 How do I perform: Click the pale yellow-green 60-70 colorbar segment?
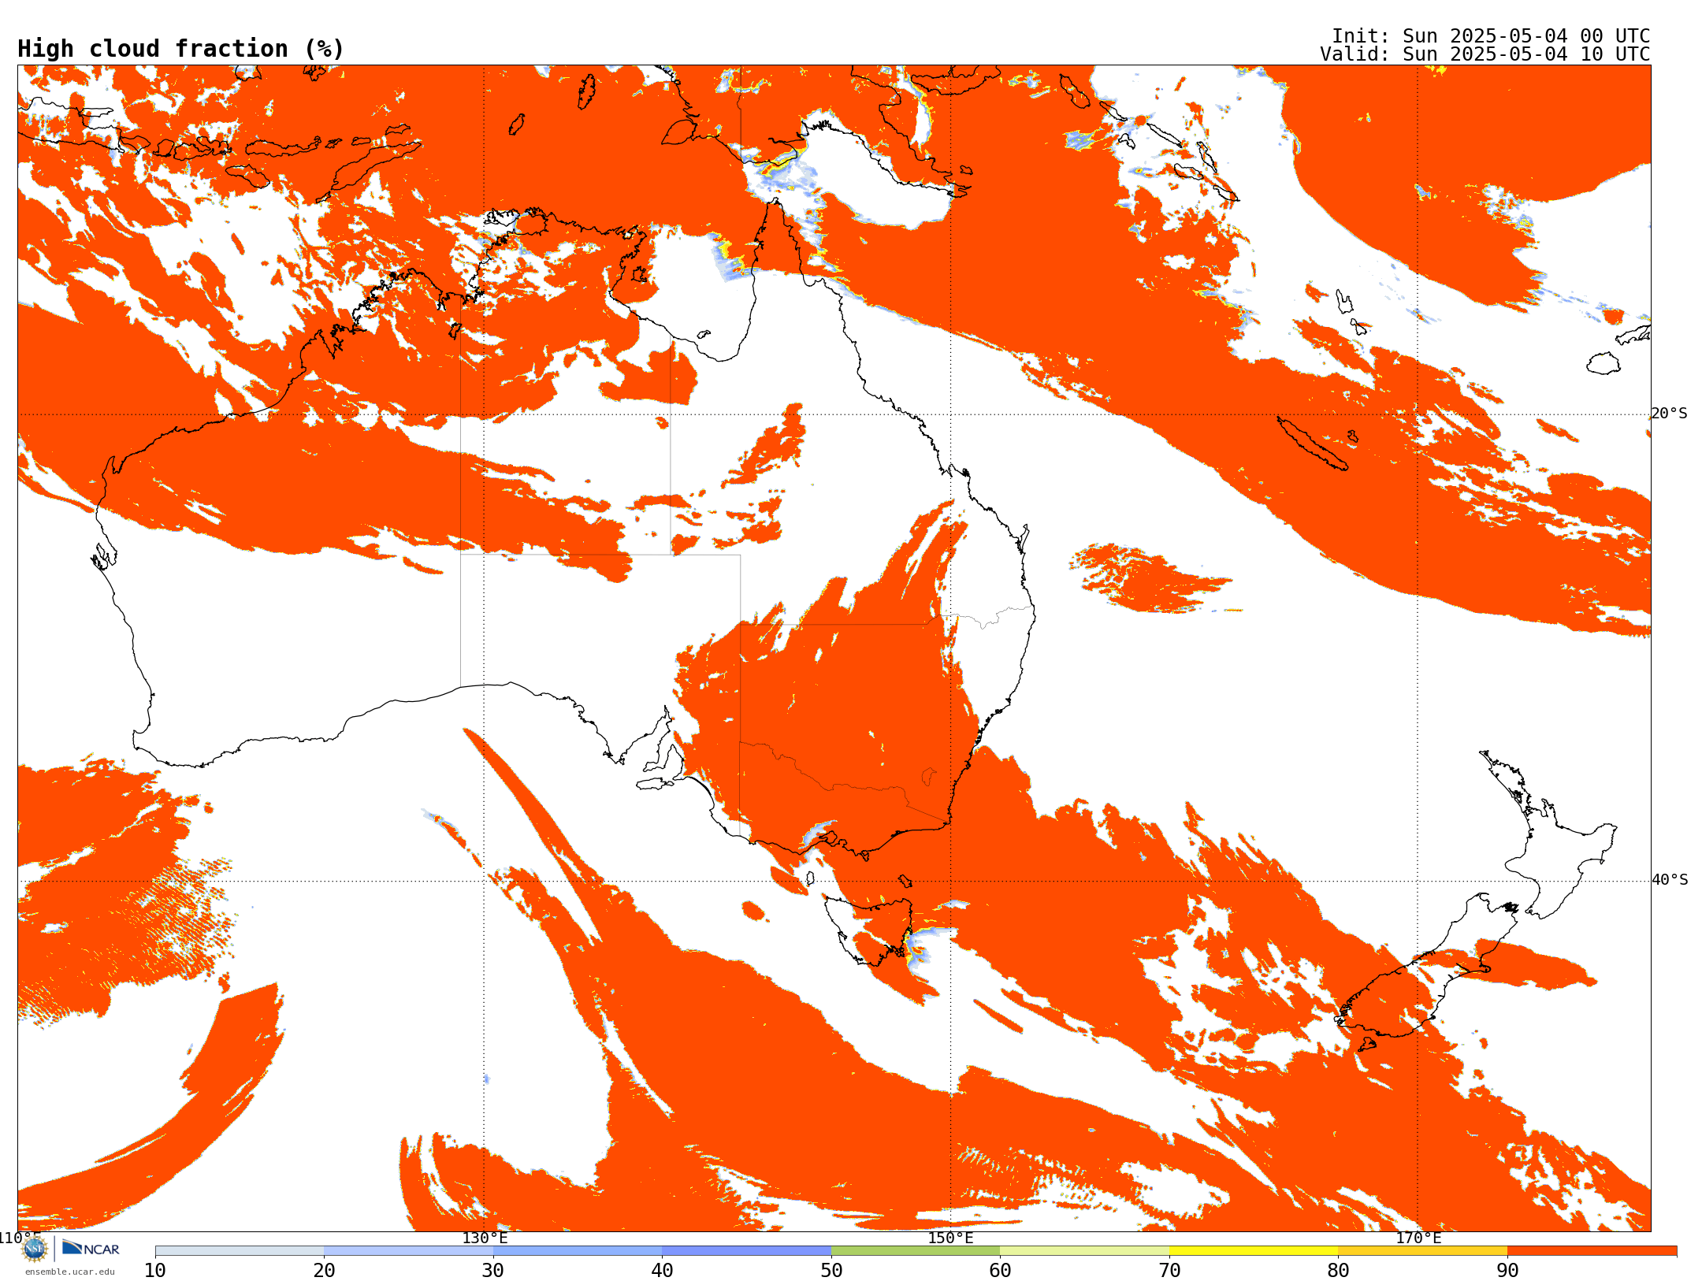tap(1084, 1251)
